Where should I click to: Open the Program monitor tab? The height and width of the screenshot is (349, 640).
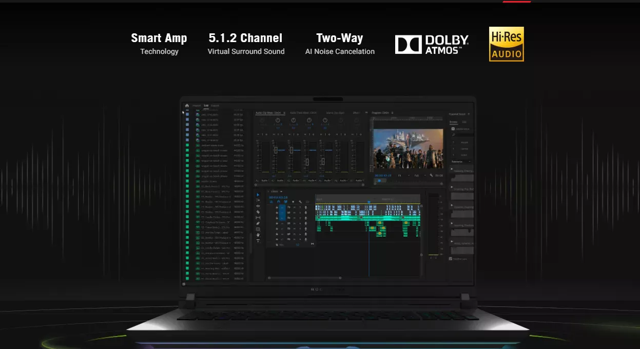[x=380, y=113]
